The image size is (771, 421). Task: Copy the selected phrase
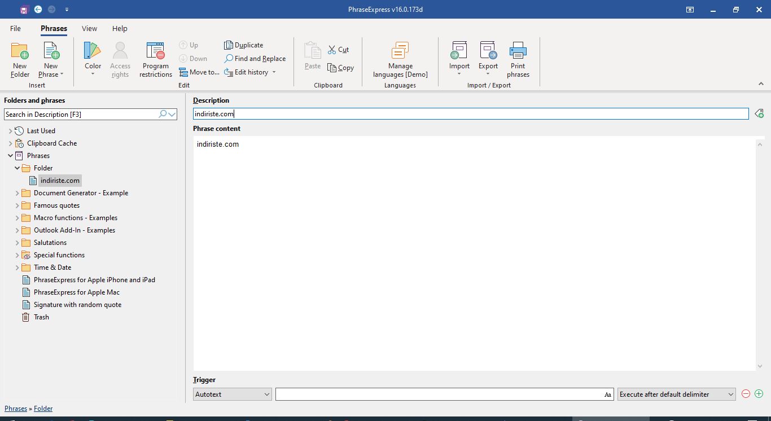point(340,68)
